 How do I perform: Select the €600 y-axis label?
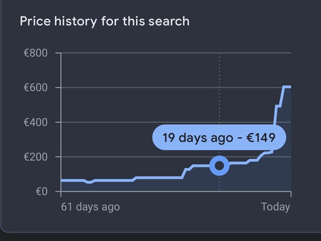35,87
